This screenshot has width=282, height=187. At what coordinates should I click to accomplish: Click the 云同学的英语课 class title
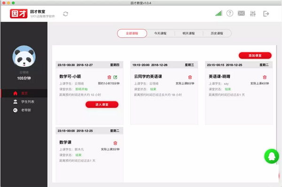coord(148,77)
